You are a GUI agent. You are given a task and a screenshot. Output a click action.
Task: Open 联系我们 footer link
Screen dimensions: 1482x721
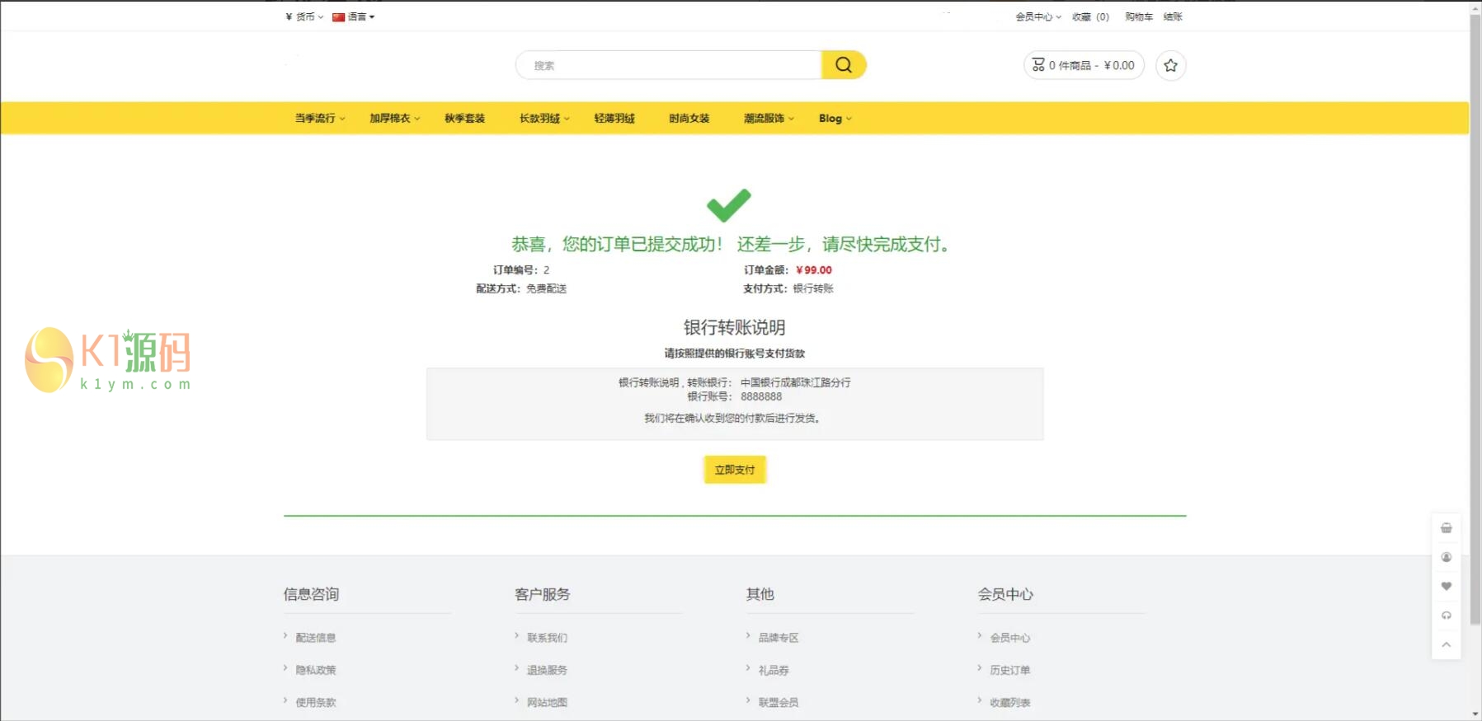tap(547, 638)
